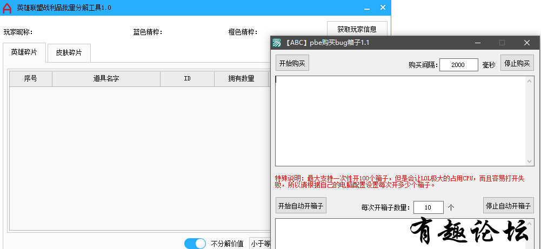Screen dimensions: 541x249
Task: Click the 橙色精粹 label
Action: click(x=243, y=32)
